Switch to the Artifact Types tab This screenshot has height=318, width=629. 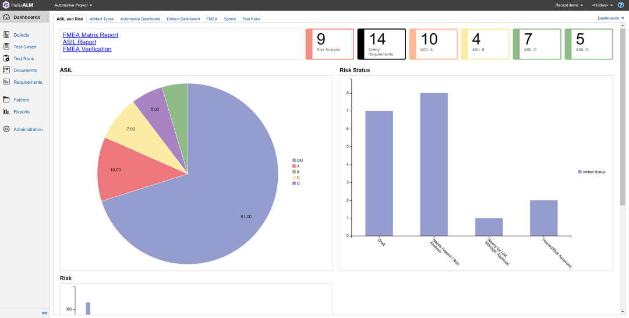[102, 19]
